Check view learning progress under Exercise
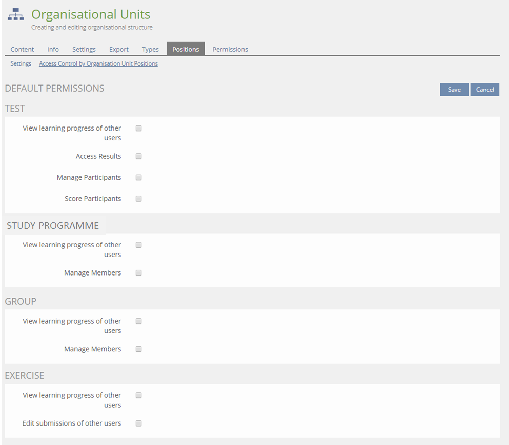This screenshot has height=445, width=509. click(x=138, y=395)
